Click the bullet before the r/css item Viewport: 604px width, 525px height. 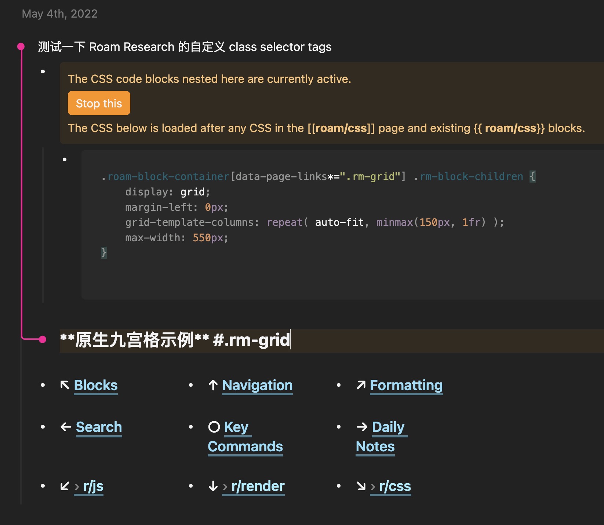click(339, 486)
